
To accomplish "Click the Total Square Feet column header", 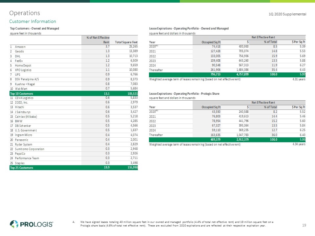I will coord(126,42).
